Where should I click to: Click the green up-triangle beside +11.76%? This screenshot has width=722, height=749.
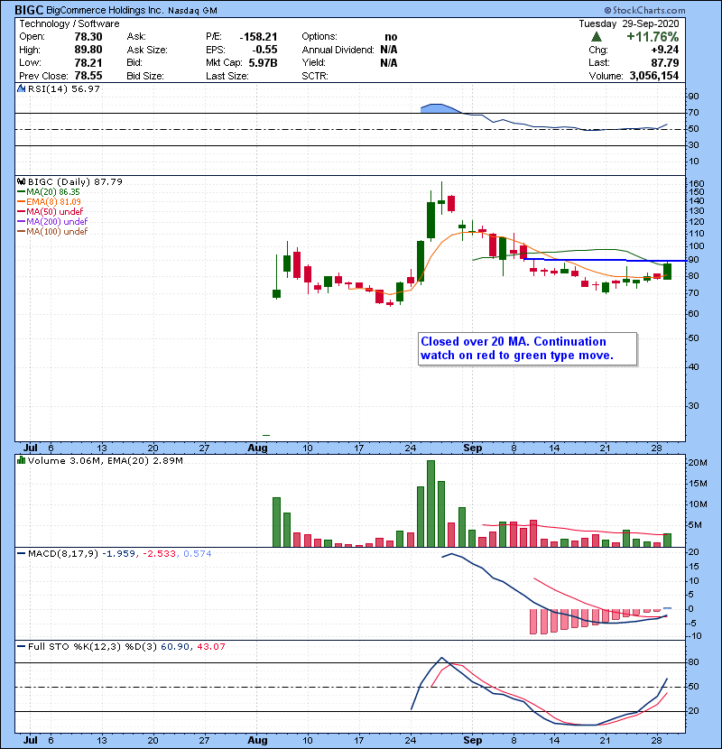(x=596, y=37)
